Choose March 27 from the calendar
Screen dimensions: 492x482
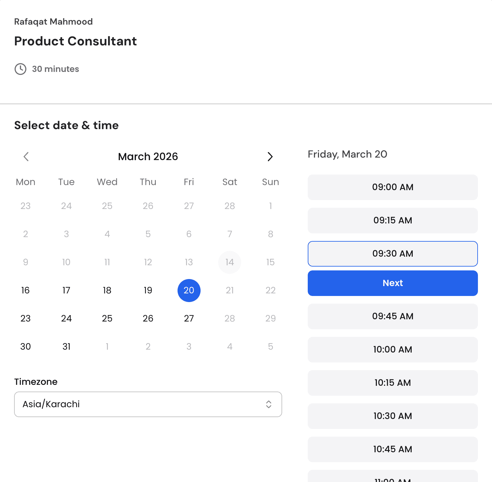[x=189, y=318]
